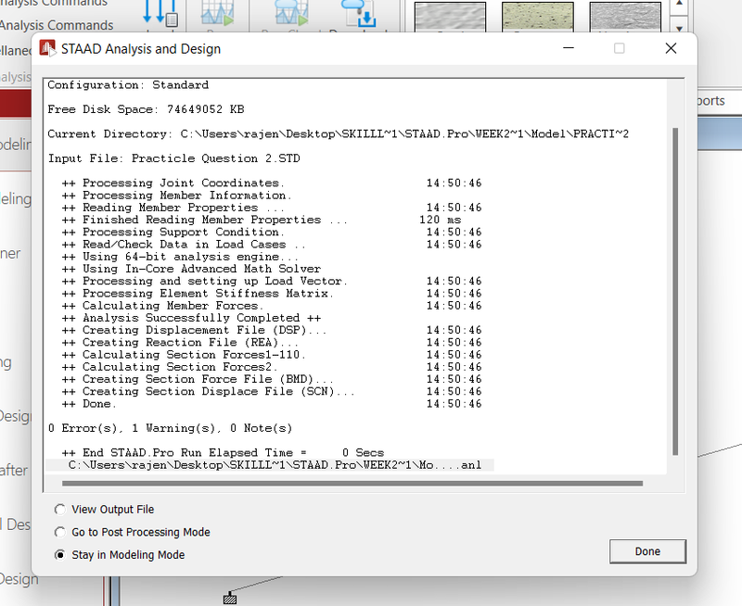Click 'Configuration: Standard' line

tap(128, 85)
